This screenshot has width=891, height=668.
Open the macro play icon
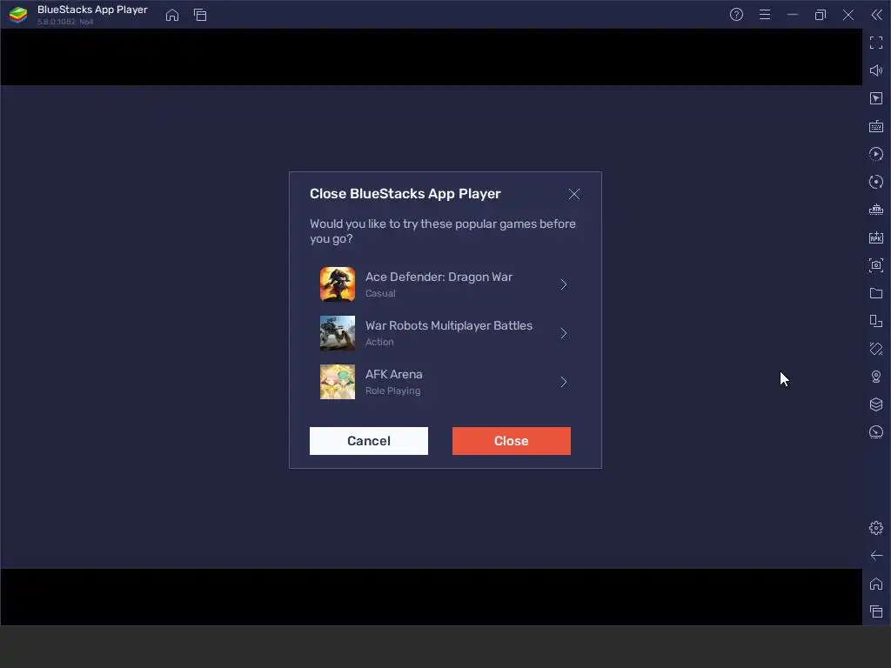pyautogui.click(x=876, y=154)
